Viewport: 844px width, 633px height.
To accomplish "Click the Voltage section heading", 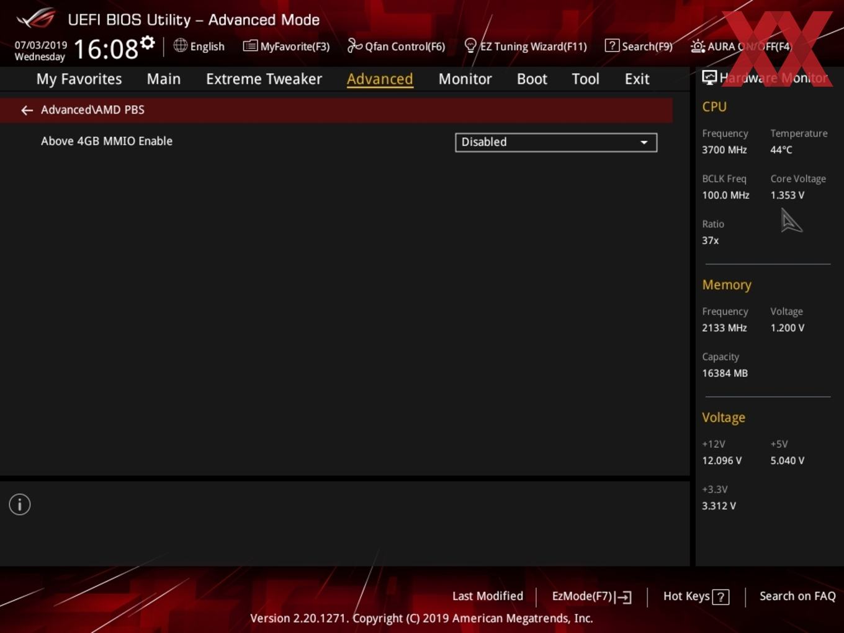I will tap(724, 418).
